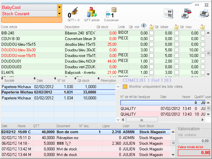212x159 pixels.
Task: Click the orange search field under Stock Courant
Action: tap(31, 20)
